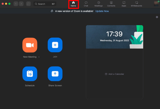Screen dimensions: 160x109
Task: Switch to the Home tab
Action: [x=73, y=4]
